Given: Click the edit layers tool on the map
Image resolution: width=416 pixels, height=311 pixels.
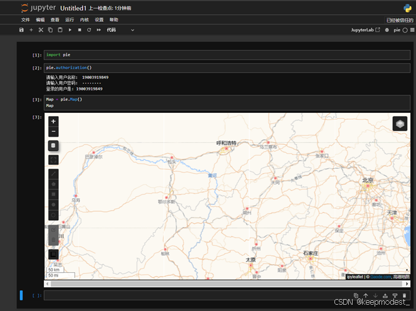Looking at the screenshot, I should (53, 230).
